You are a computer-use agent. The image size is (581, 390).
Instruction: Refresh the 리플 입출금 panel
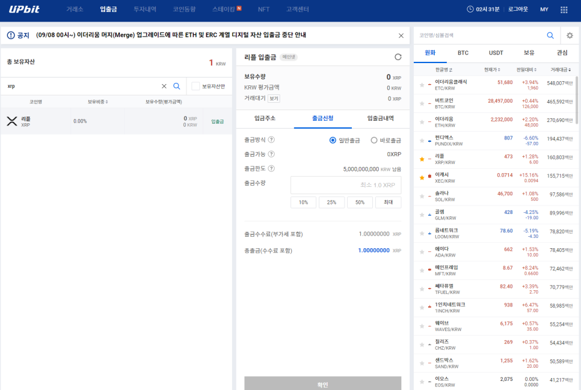[x=398, y=57]
